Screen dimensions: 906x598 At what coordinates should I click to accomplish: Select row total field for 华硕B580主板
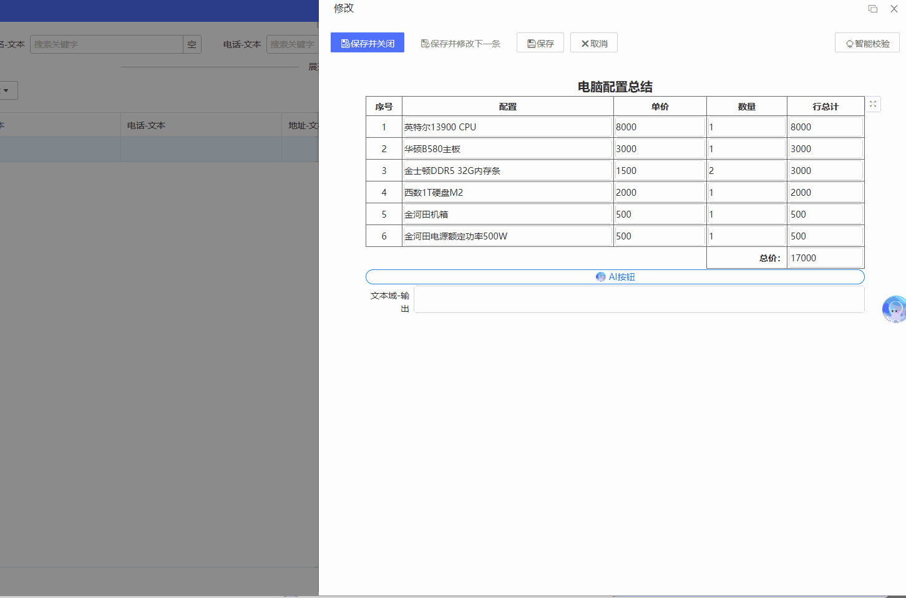coord(825,149)
